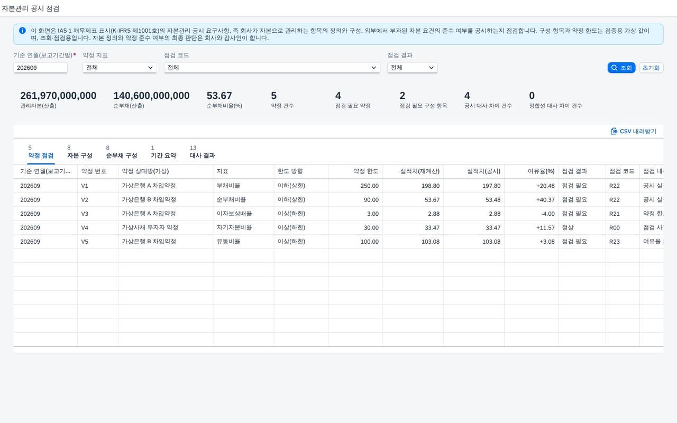Screen dimensions: 677x423
Task: Click the 실적치(재계산) column header
Action: click(x=413, y=171)
